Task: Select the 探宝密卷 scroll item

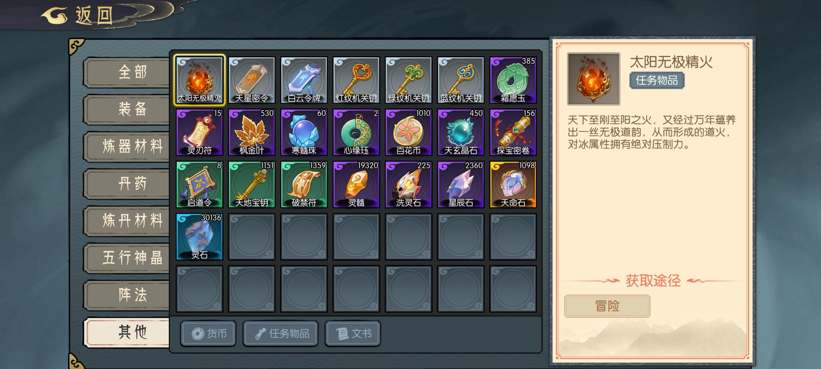Action: [513, 132]
